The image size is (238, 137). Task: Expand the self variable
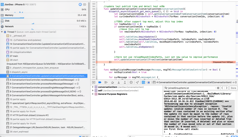click(93, 90)
